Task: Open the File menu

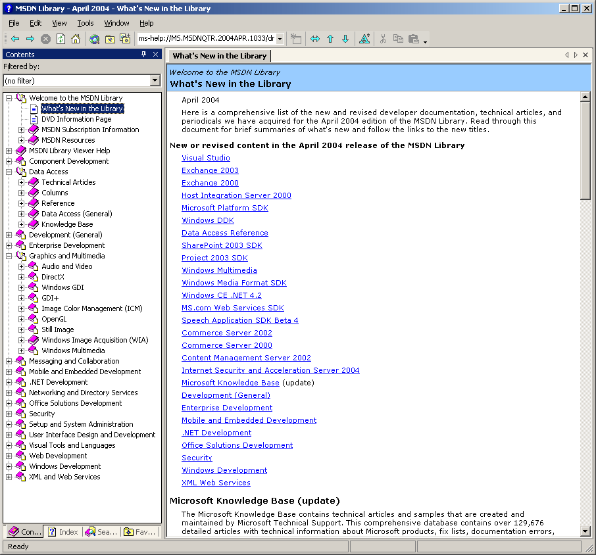Action: coord(14,23)
